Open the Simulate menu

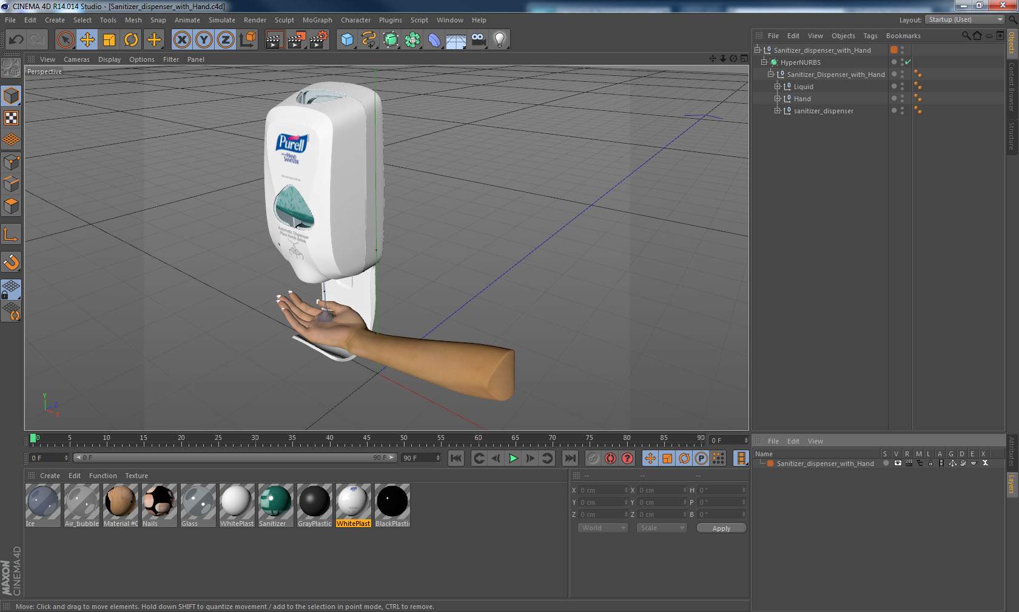click(221, 20)
